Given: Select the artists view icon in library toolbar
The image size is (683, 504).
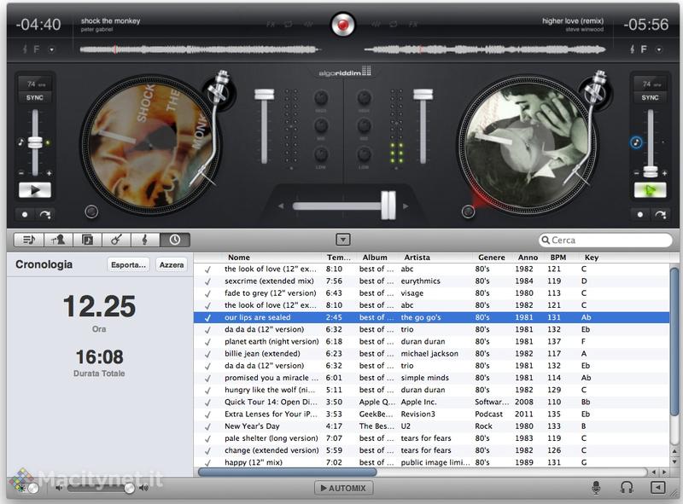Looking at the screenshot, I should click(x=58, y=240).
